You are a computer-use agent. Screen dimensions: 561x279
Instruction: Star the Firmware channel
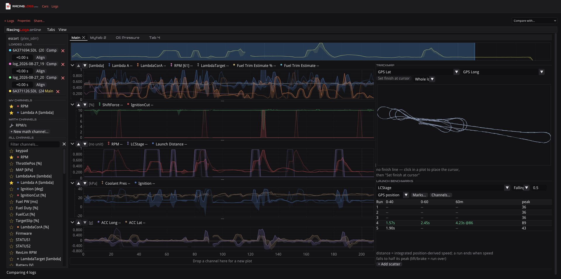point(11,234)
